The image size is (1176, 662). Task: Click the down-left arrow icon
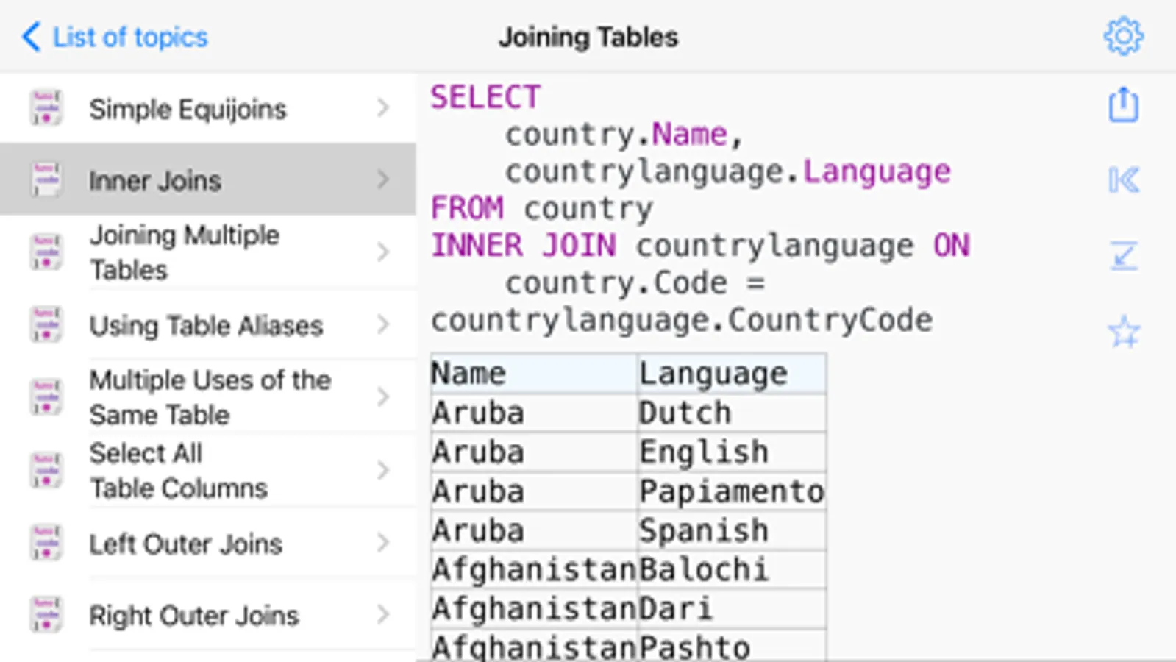[x=1123, y=255]
